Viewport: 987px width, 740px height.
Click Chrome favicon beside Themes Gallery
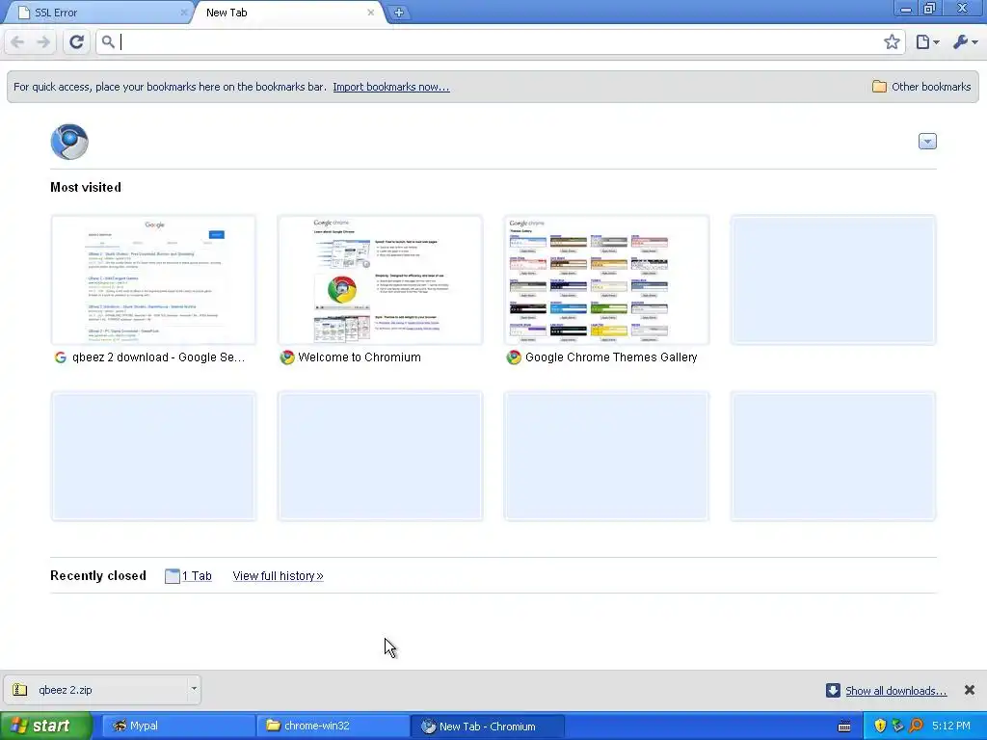514,357
